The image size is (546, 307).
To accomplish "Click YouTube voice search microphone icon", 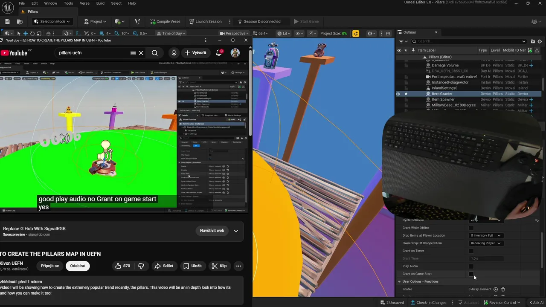I will coord(174,52).
